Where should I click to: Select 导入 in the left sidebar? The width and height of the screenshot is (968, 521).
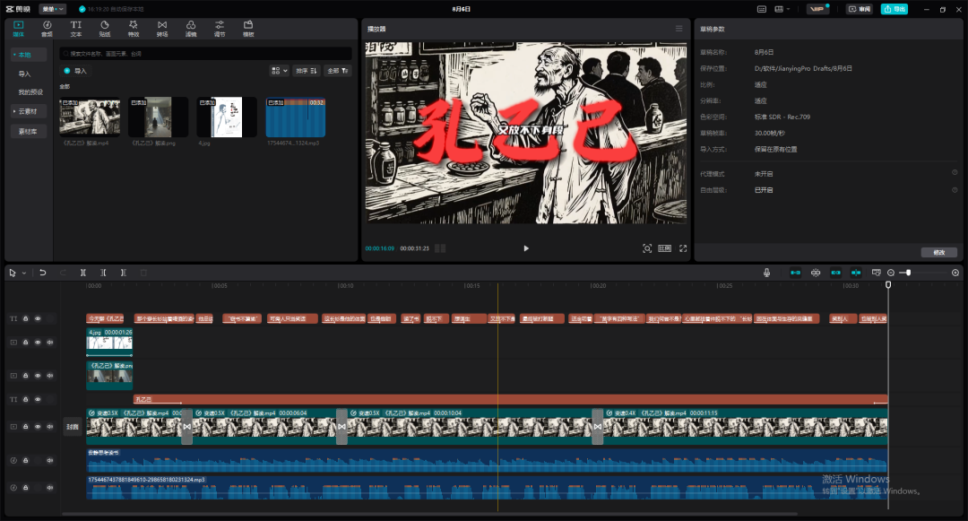[25, 74]
